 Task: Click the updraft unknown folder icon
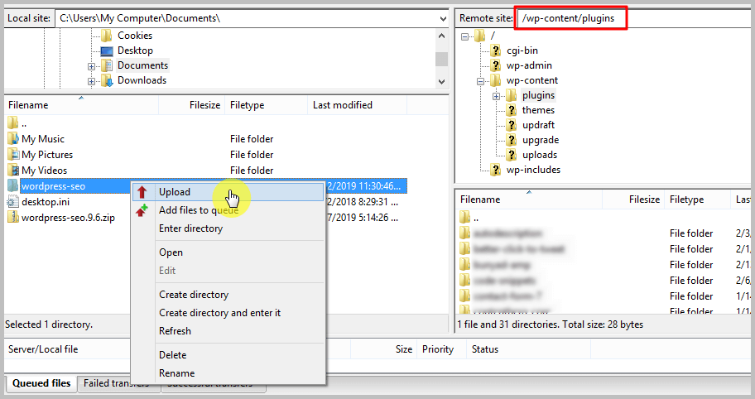(x=512, y=125)
